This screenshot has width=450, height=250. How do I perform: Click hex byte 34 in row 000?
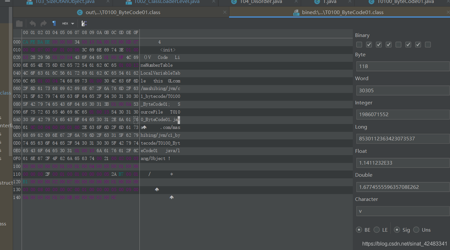coord(77,42)
